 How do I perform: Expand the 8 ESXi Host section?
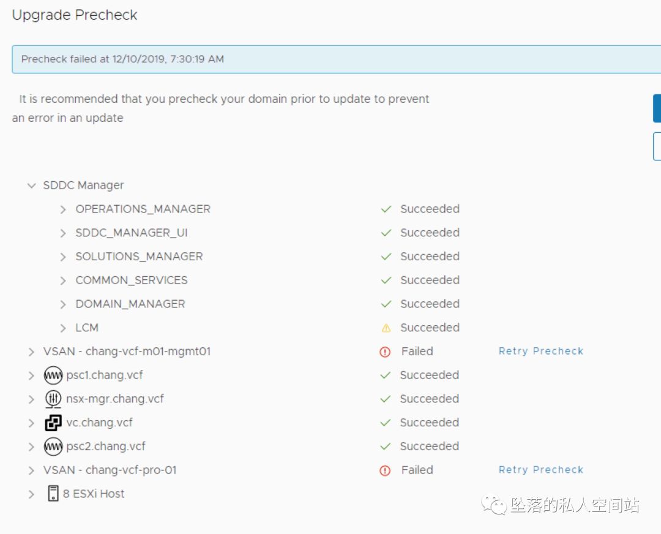click(32, 494)
